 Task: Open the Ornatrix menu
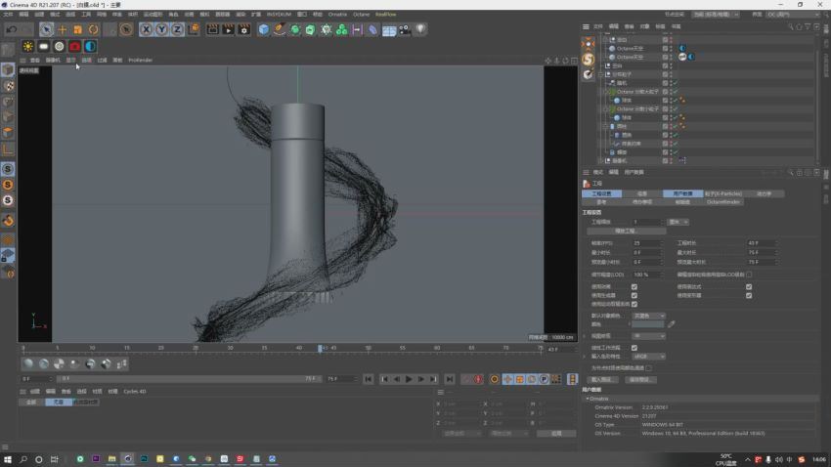pos(337,15)
